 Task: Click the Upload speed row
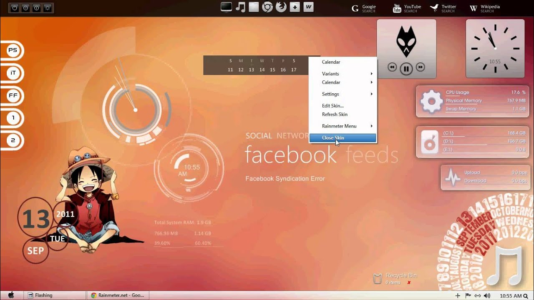click(x=496, y=172)
